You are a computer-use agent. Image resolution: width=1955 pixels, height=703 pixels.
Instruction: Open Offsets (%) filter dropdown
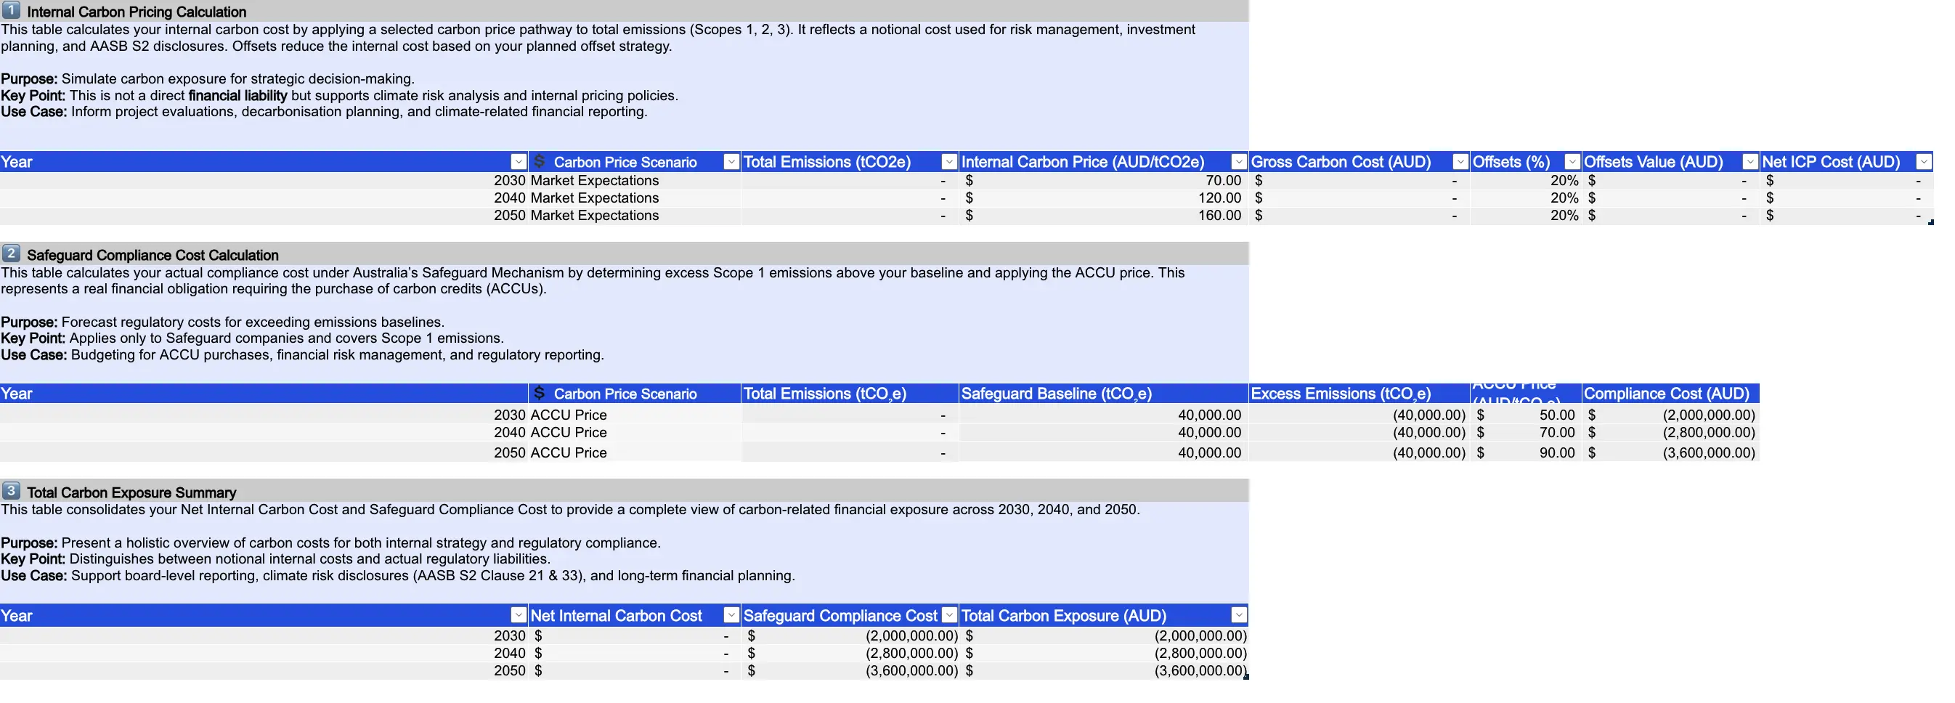click(x=1572, y=162)
